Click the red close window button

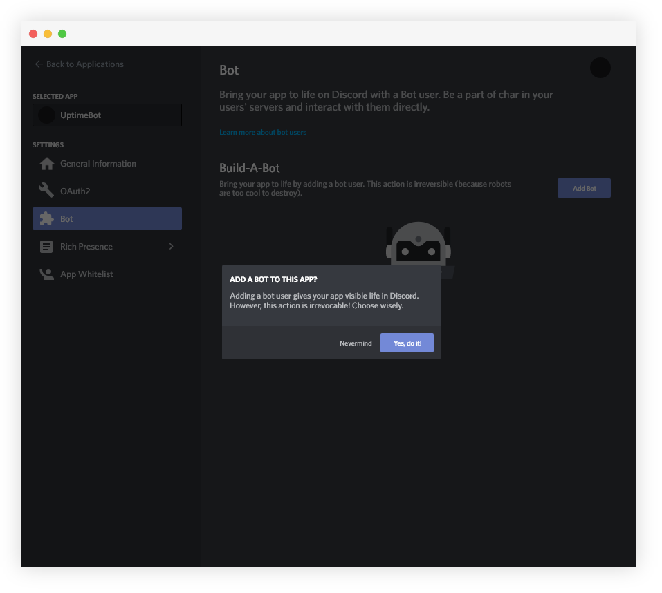pyautogui.click(x=33, y=34)
